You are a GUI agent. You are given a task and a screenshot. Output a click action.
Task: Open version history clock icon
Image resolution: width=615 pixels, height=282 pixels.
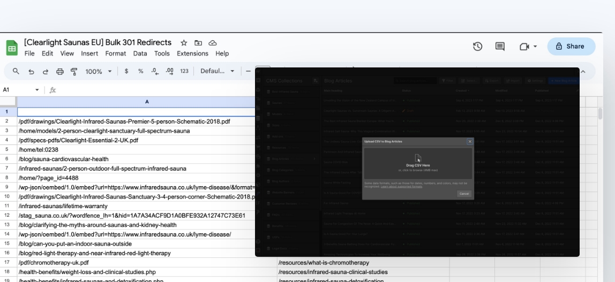tap(477, 46)
